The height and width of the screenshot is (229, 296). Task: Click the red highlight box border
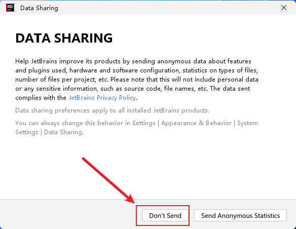point(163,206)
